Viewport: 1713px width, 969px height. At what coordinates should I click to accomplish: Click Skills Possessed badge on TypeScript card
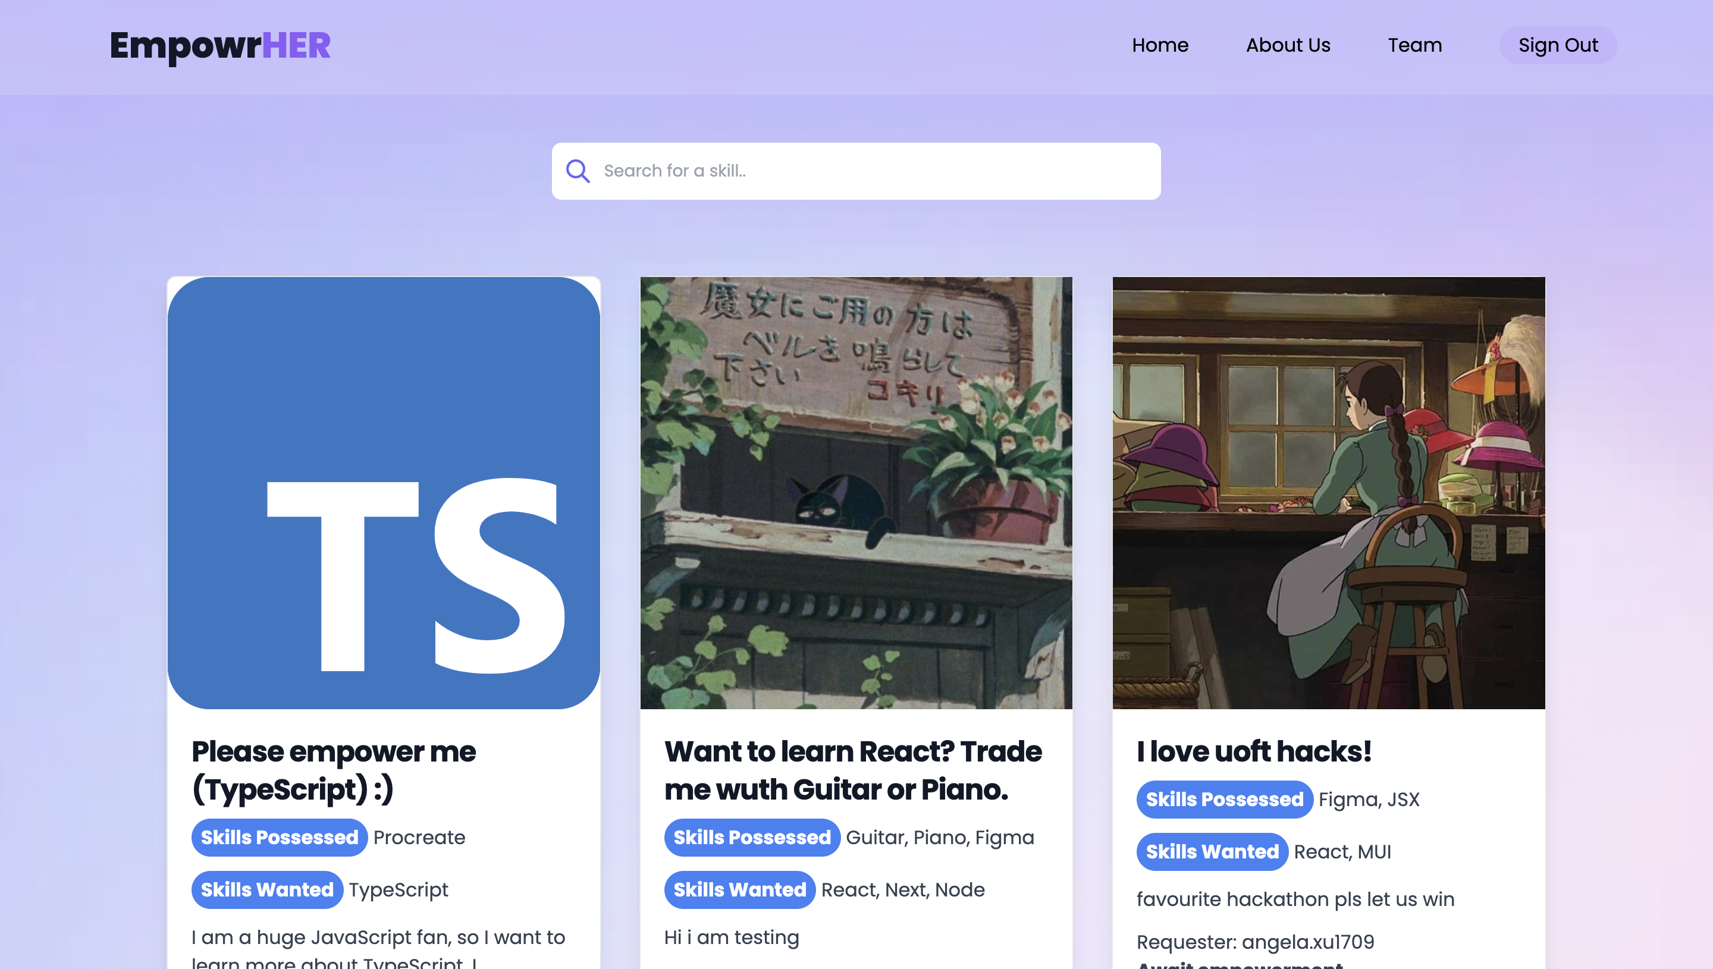coord(279,837)
